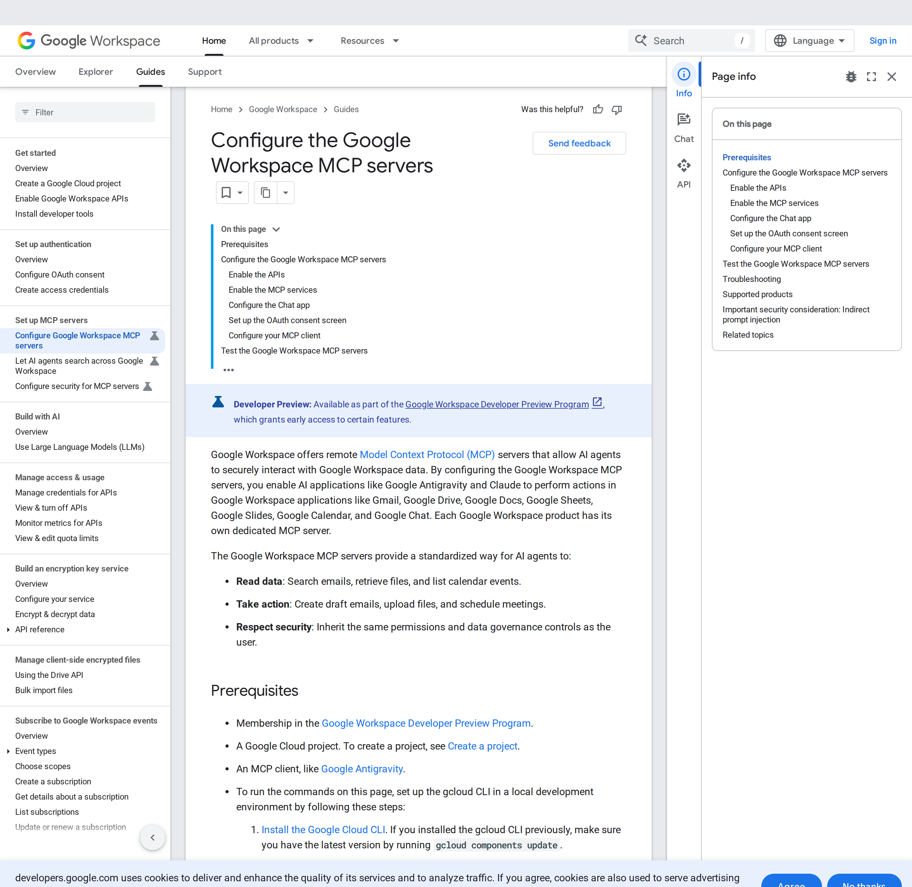This screenshot has height=887, width=912.
Task: Click the Google Workspace logo
Action: [88, 41]
